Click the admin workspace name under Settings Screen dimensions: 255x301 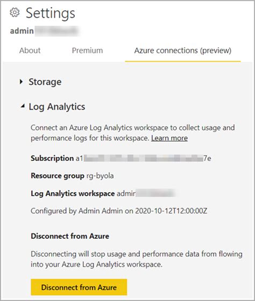[x=44, y=31]
